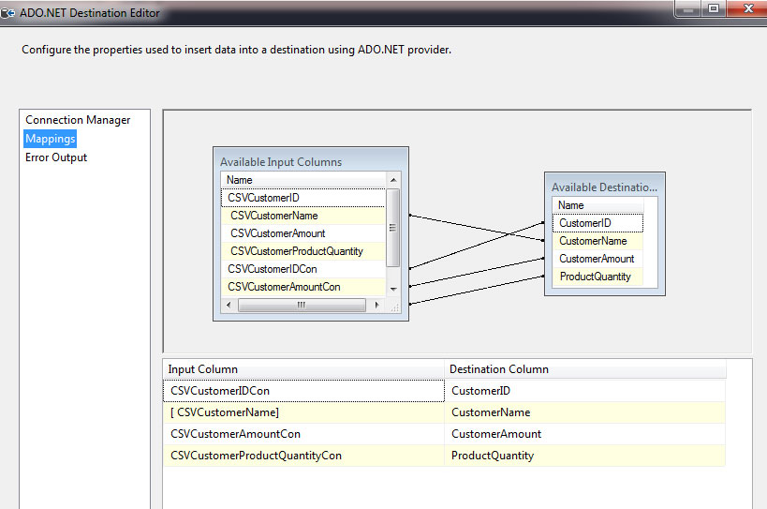Select the Mappings page
The height and width of the screenshot is (509, 767).
tap(50, 139)
